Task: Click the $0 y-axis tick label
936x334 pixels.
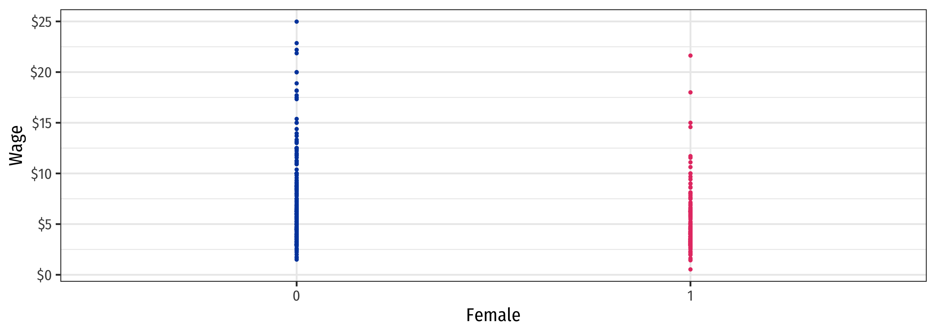Action: pos(44,276)
